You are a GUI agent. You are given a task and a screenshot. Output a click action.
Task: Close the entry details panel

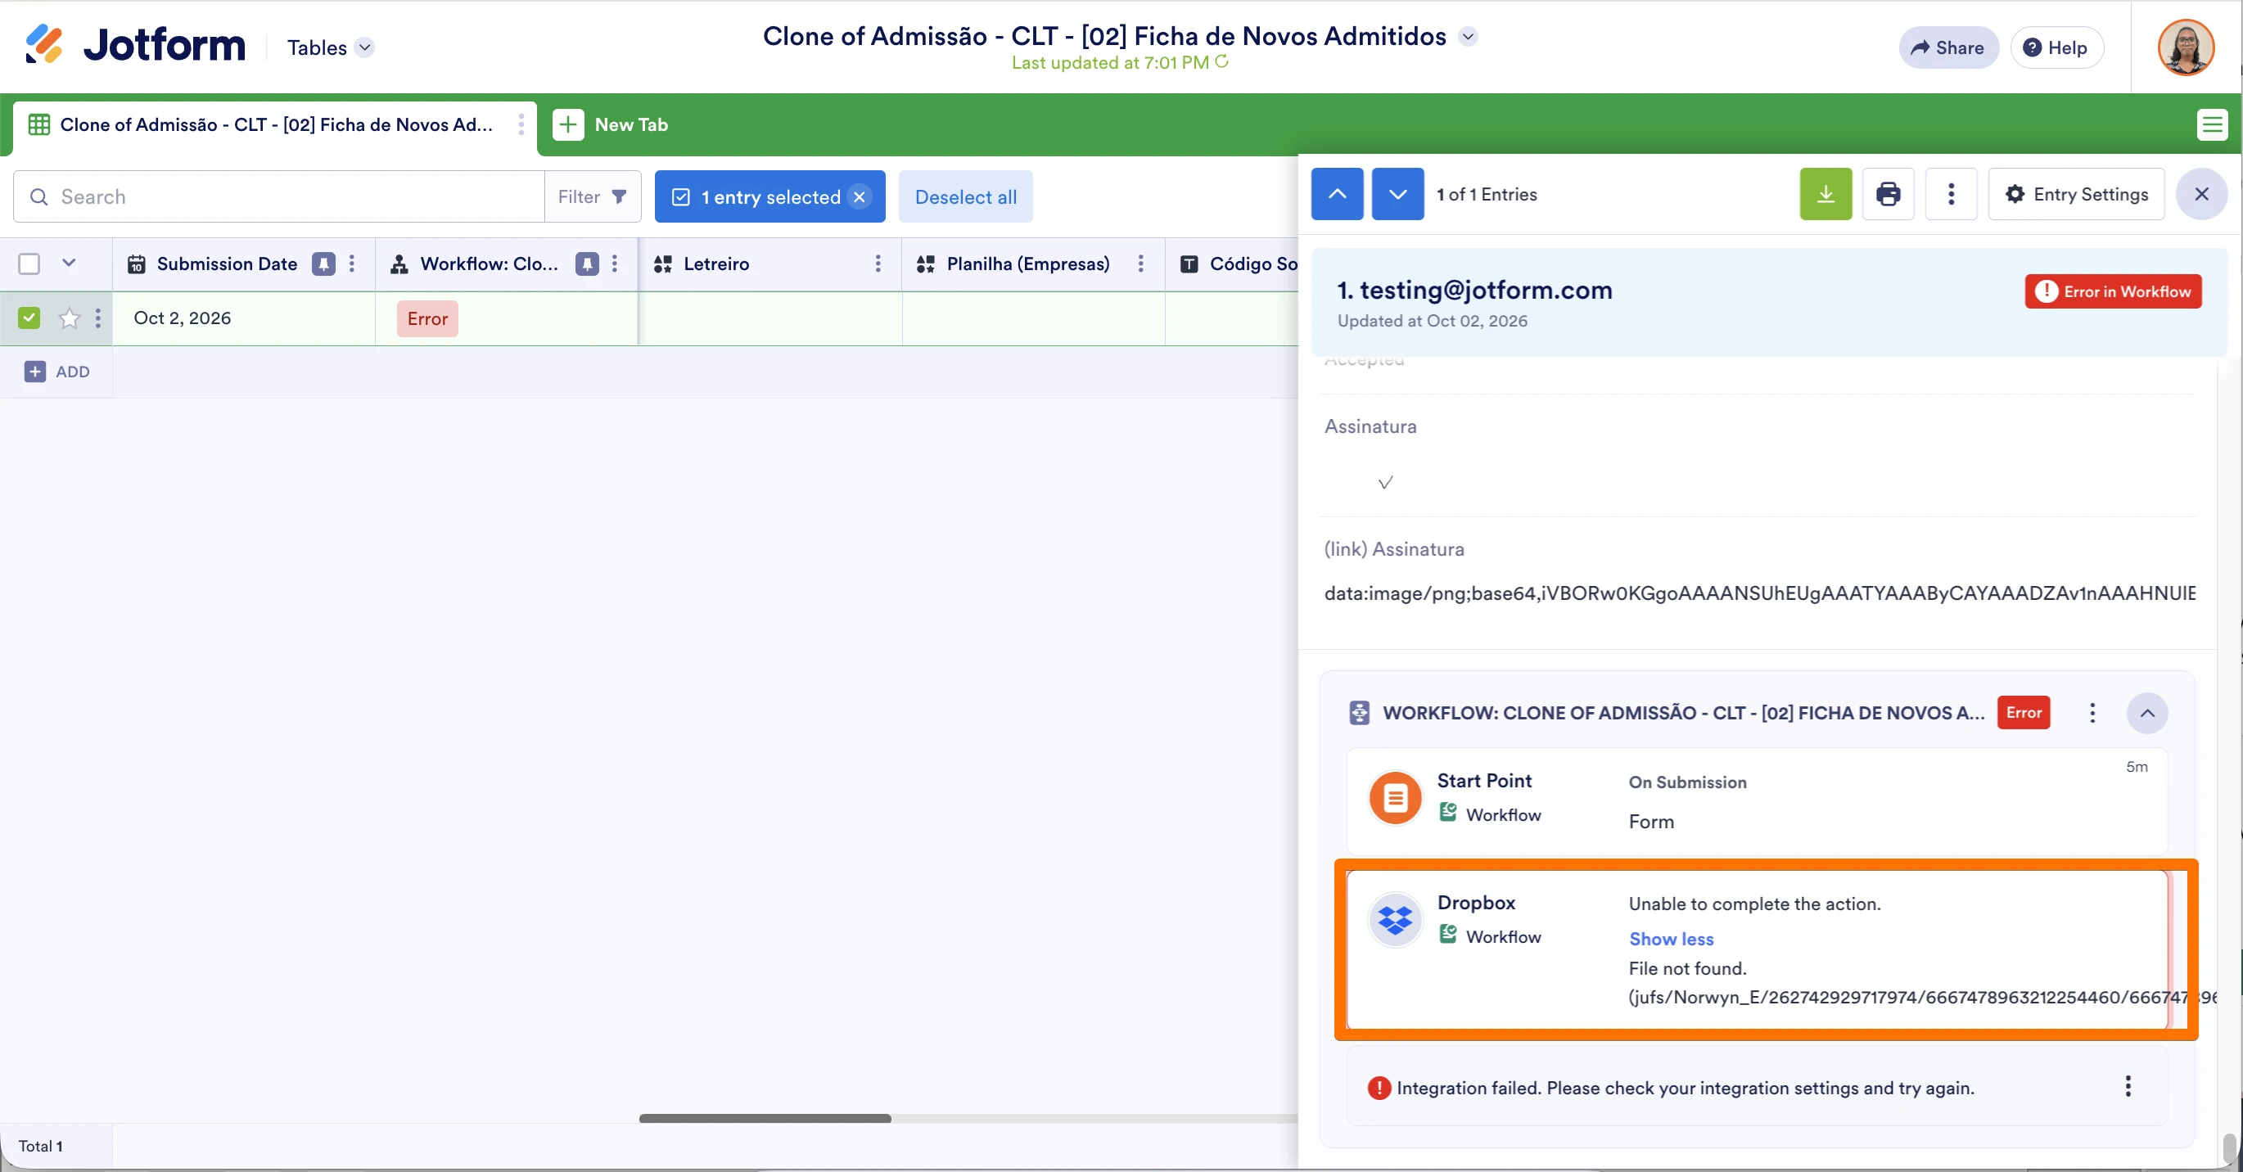pyautogui.click(x=2201, y=194)
